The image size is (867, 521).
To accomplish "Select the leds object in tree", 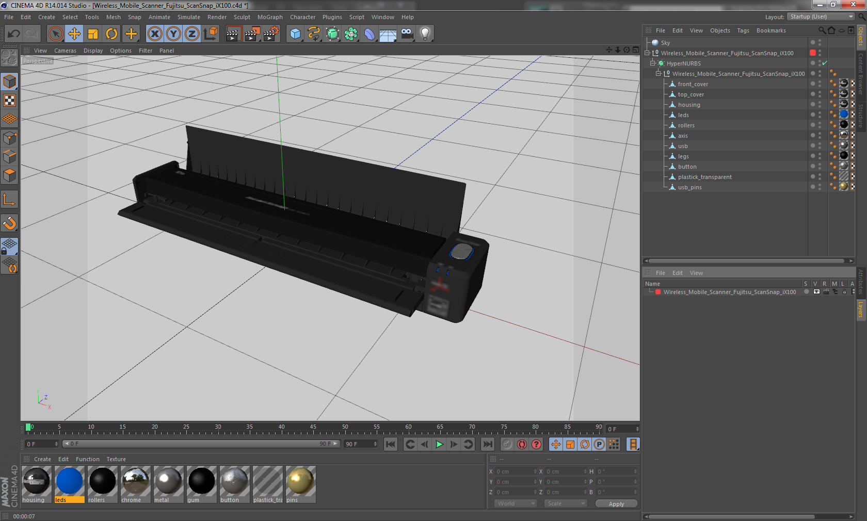I will [683, 115].
